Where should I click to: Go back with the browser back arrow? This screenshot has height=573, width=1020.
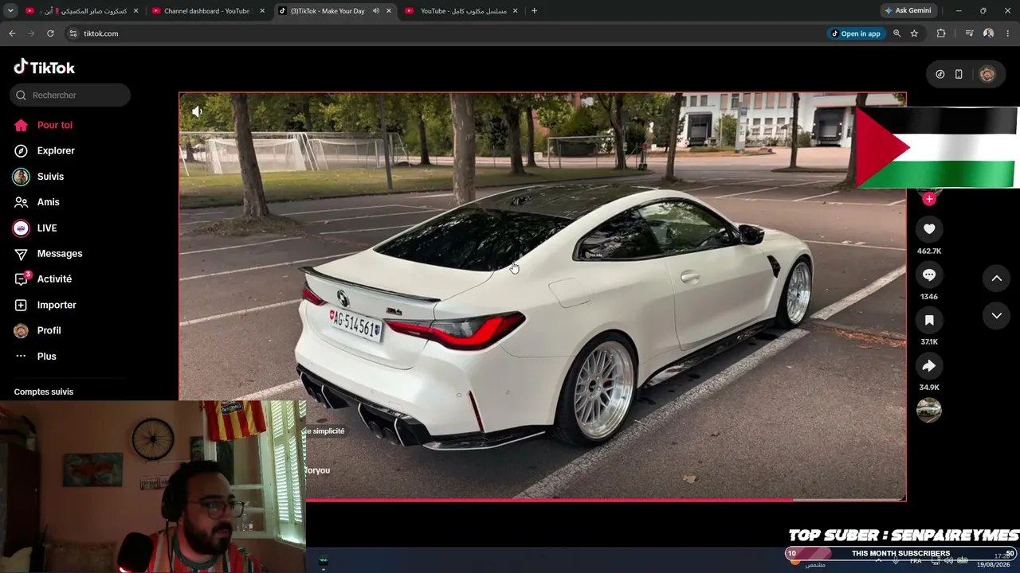coord(12,33)
